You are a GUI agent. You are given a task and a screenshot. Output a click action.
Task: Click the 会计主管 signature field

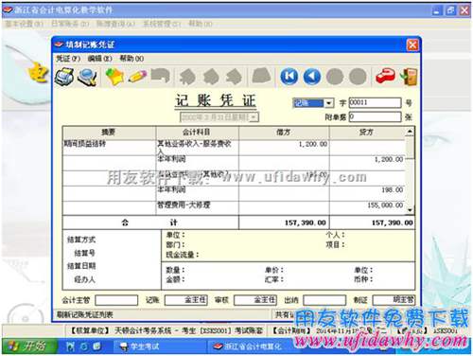point(116,300)
